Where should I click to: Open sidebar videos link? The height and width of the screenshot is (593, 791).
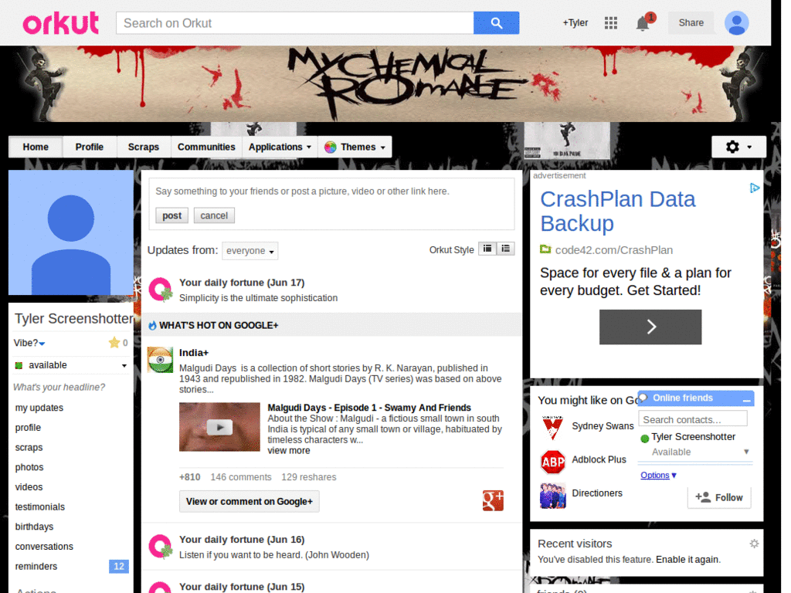pyautogui.click(x=29, y=487)
